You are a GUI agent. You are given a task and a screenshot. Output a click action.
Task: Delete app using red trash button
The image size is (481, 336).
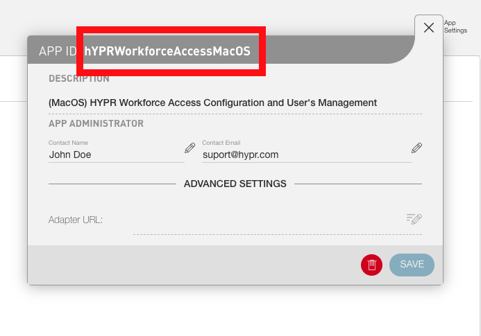click(x=371, y=265)
